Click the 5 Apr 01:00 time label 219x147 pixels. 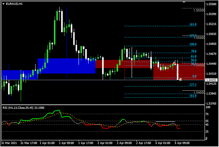163,143
